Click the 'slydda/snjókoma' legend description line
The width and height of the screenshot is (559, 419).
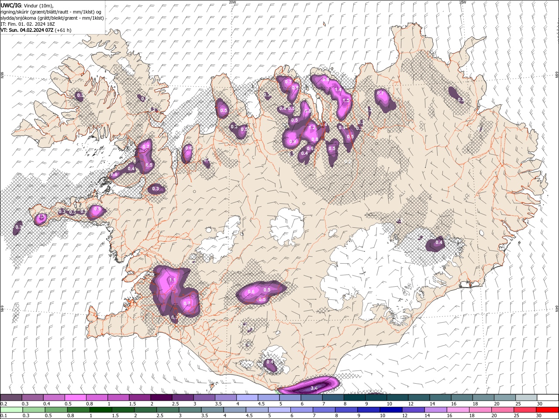point(52,18)
